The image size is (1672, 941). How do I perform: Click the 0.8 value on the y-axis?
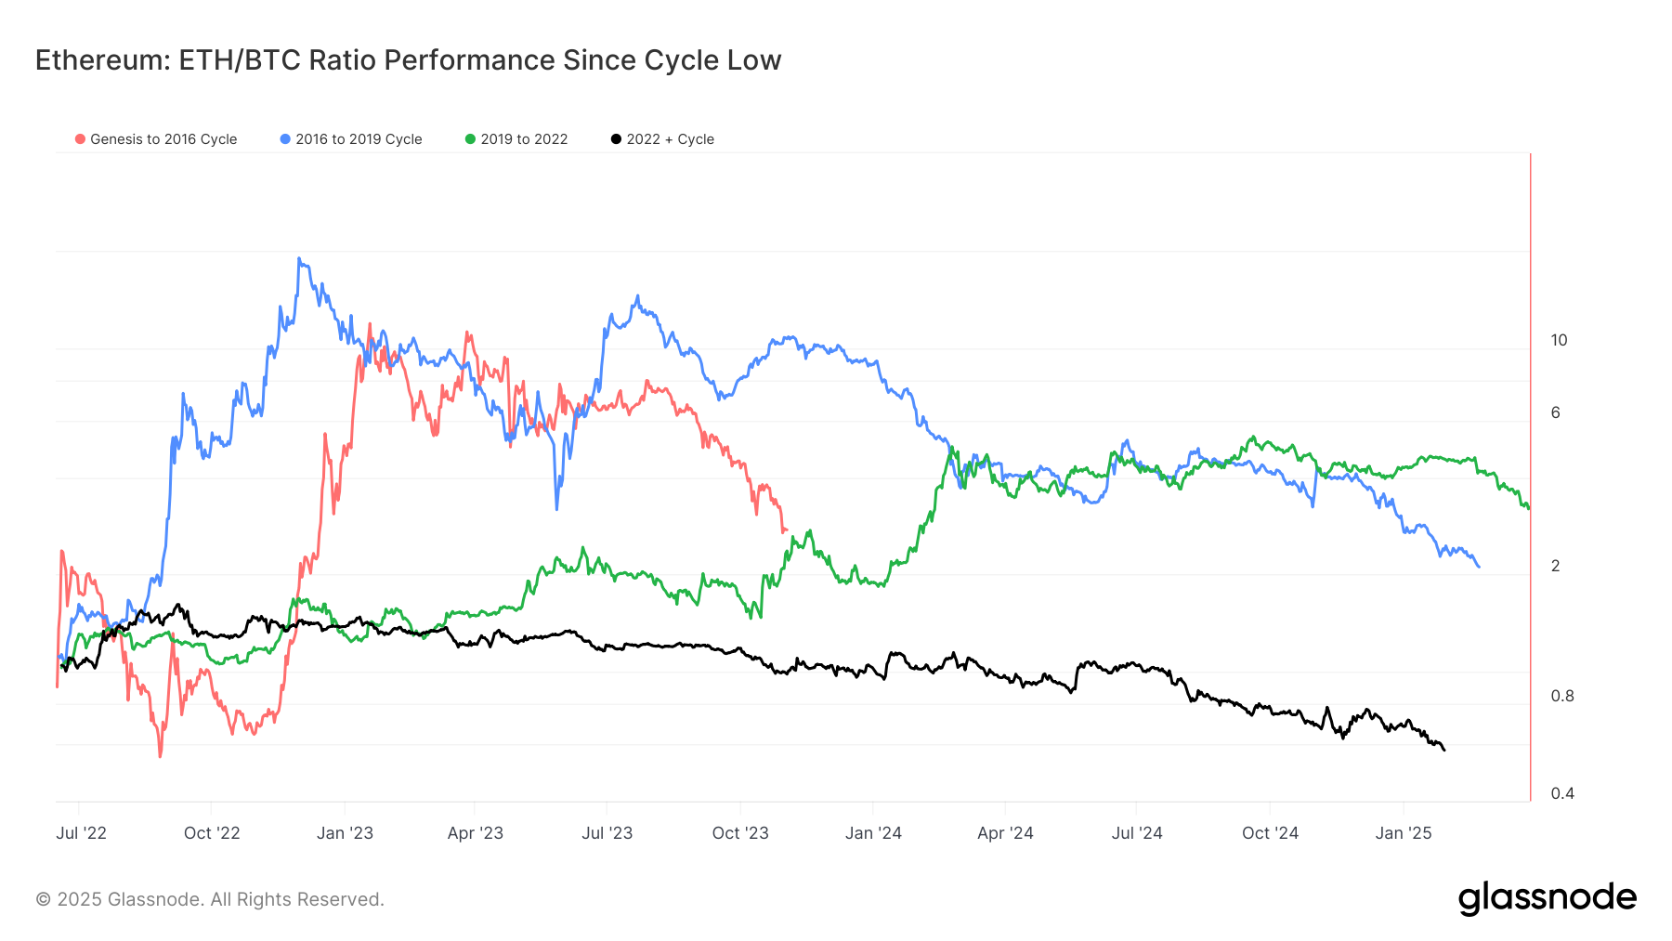(1562, 696)
